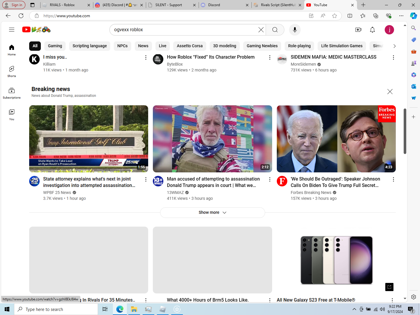
Task: Open Edge split screen icon
Action: [x=350, y=16]
